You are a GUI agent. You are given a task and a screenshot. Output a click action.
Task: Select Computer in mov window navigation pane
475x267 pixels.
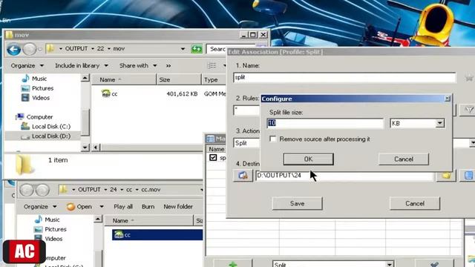click(x=34, y=117)
